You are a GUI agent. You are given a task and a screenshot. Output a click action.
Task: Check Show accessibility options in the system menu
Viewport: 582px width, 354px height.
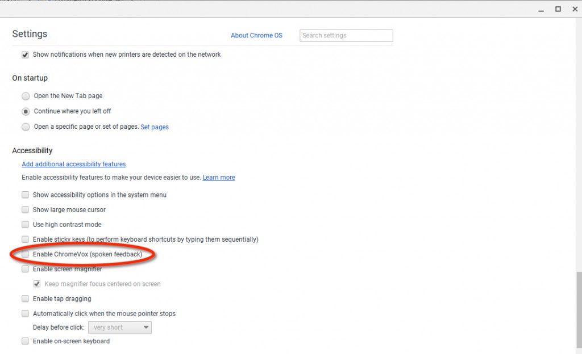pyautogui.click(x=25, y=195)
